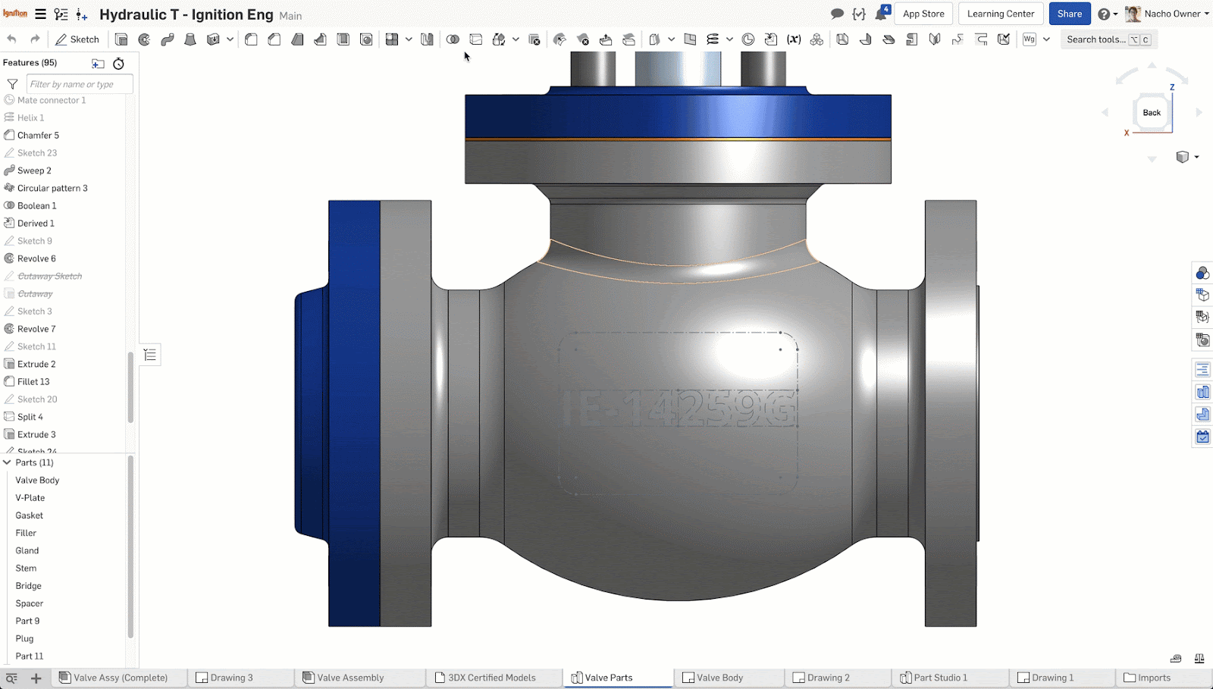Toggle rollback timer icon in Features header
The width and height of the screenshot is (1213, 689).
pos(118,64)
